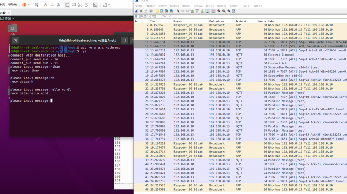Open the Wireshark Help (帮助) menu
The image size is (347, 194).
point(258,6)
